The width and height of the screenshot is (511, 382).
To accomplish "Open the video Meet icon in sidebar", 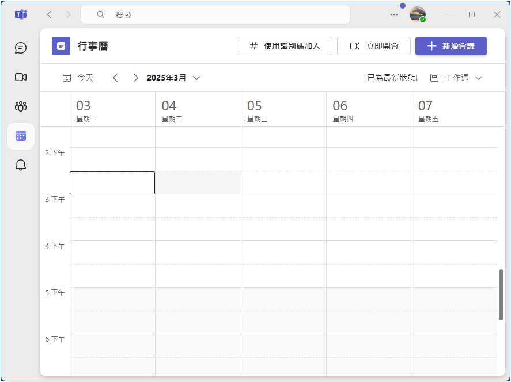I will [x=21, y=77].
